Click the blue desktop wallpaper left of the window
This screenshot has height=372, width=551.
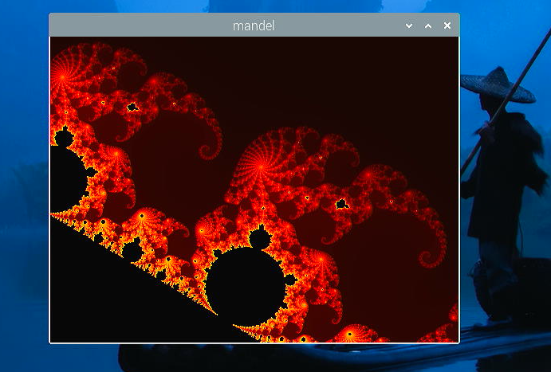click(x=24, y=199)
